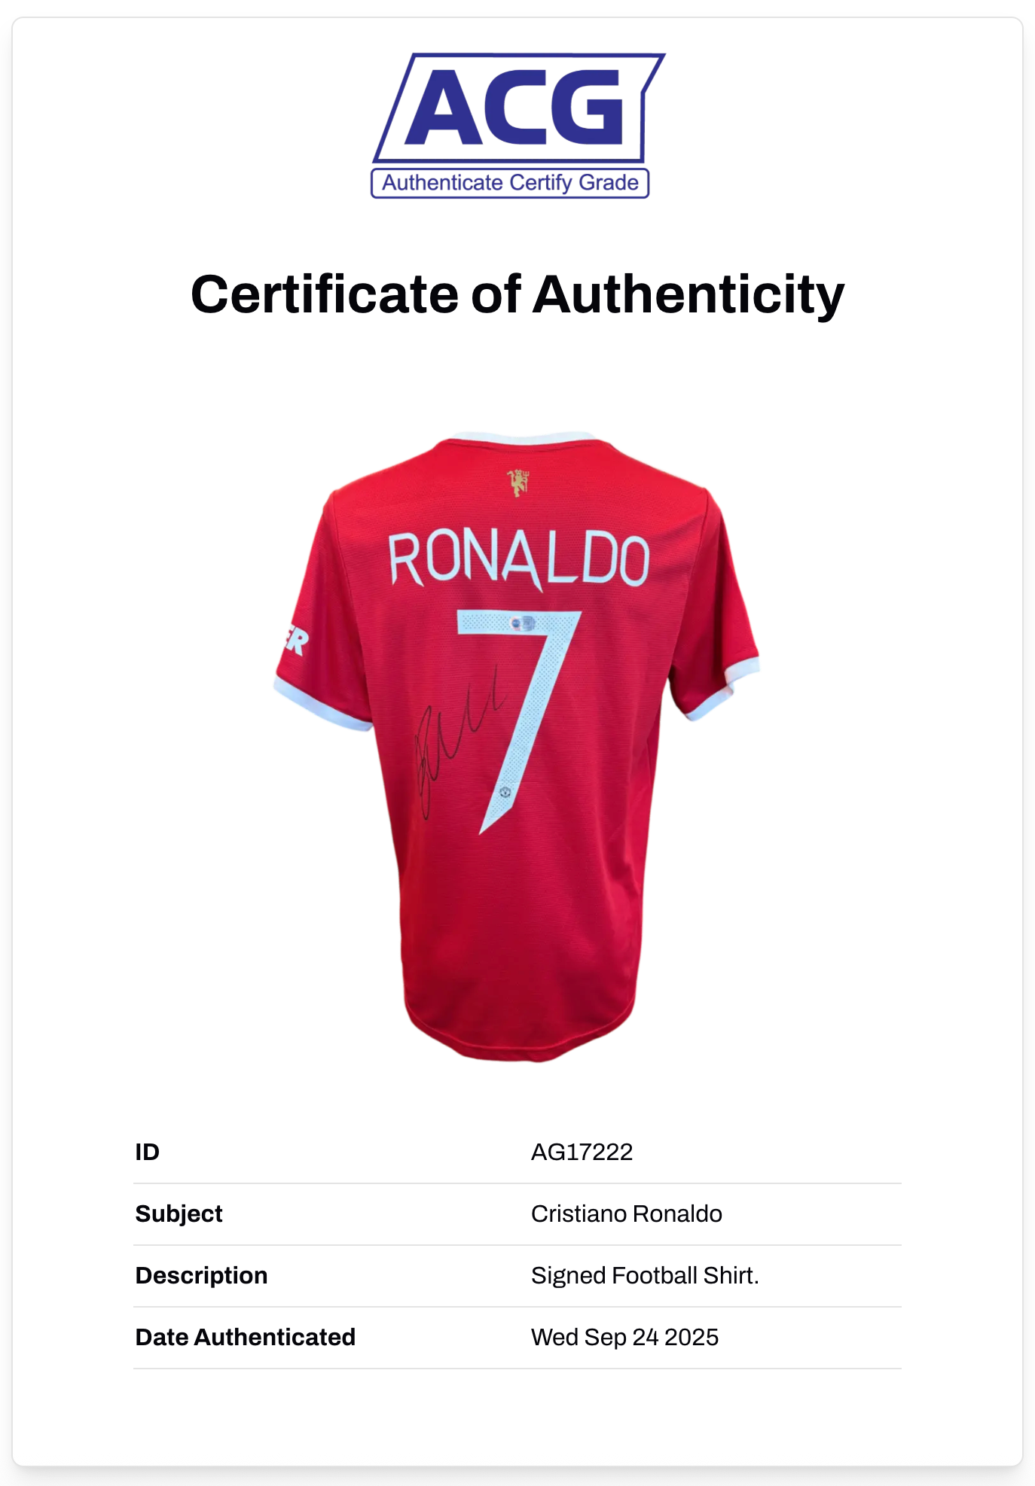The height and width of the screenshot is (1486, 1035).
Task: Click the 'Authenticate Certify Grade' tagline
Action: point(510,183)
